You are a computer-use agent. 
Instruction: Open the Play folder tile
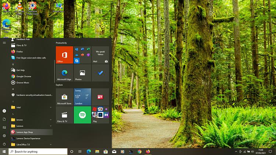100,115
